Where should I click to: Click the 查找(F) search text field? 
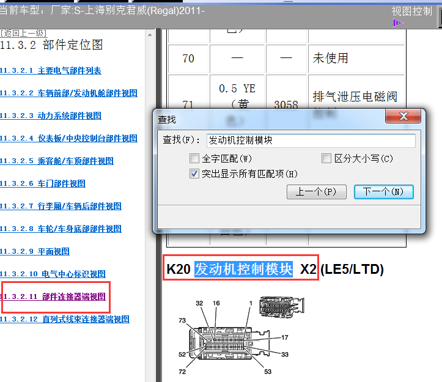(x=311, y=141)
